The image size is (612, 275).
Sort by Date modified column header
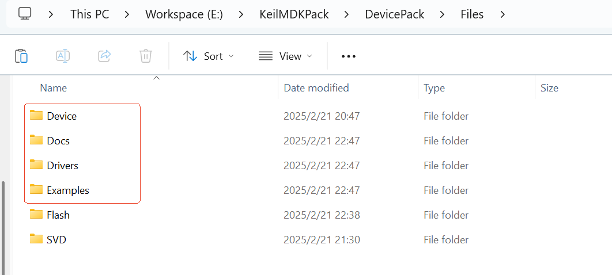(x=316, y=88)
